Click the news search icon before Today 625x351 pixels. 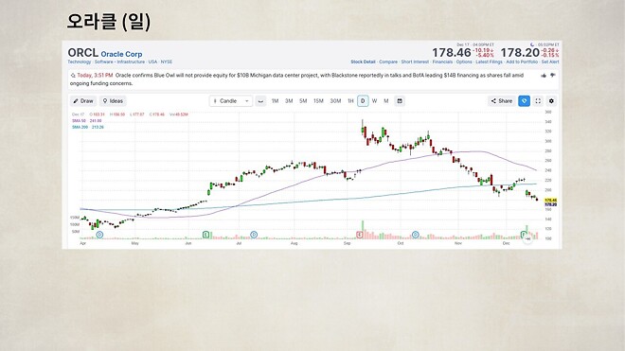pos(73,76)
